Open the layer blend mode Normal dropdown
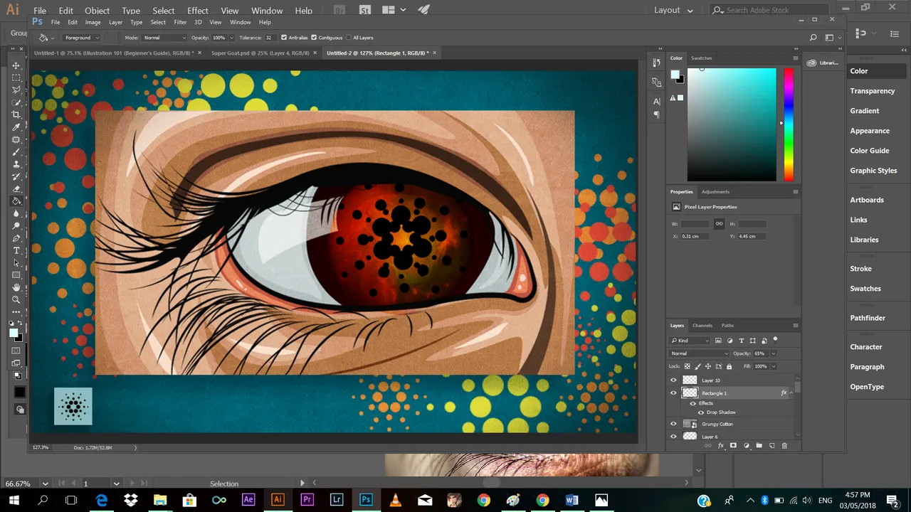The width and height of the screenshot is (911, 512). 699,353
